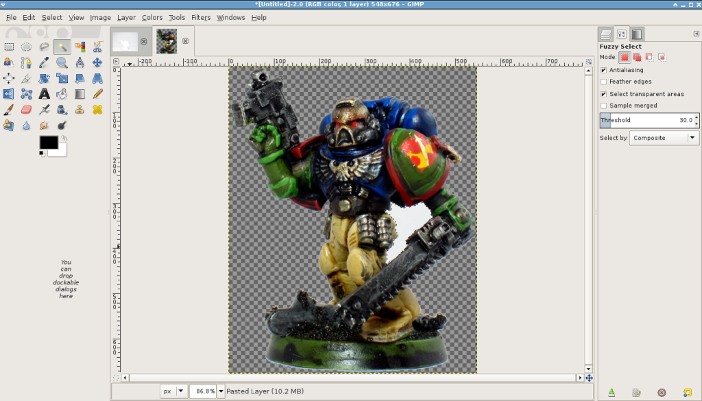Toggle Quick Mask at canvas bottom-left corner
Screen dimensions: 702x401
(x=116, y=378)
